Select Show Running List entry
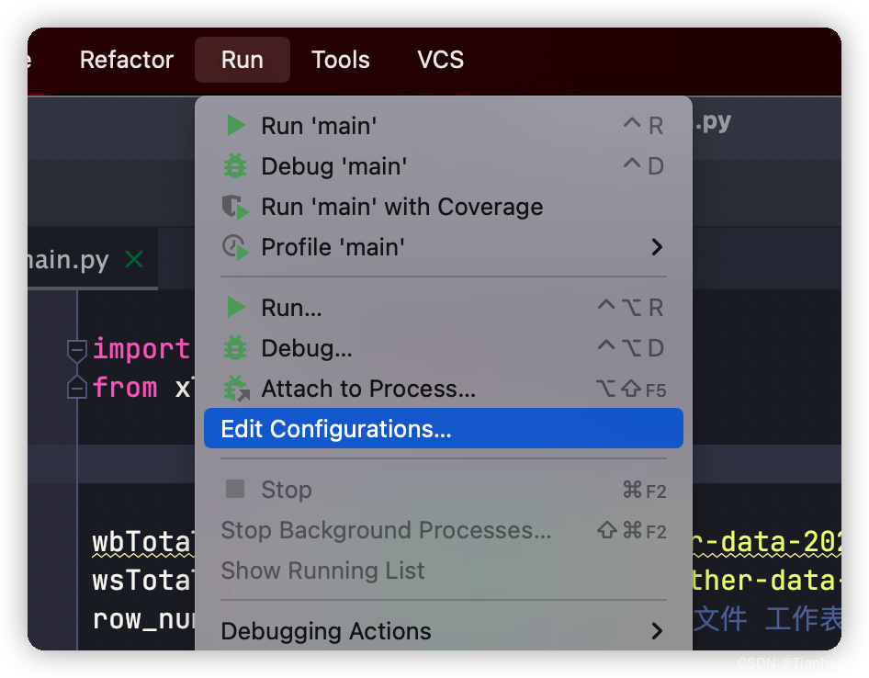The height and width of the screenshot is (678, 869). tap(322, 571)
